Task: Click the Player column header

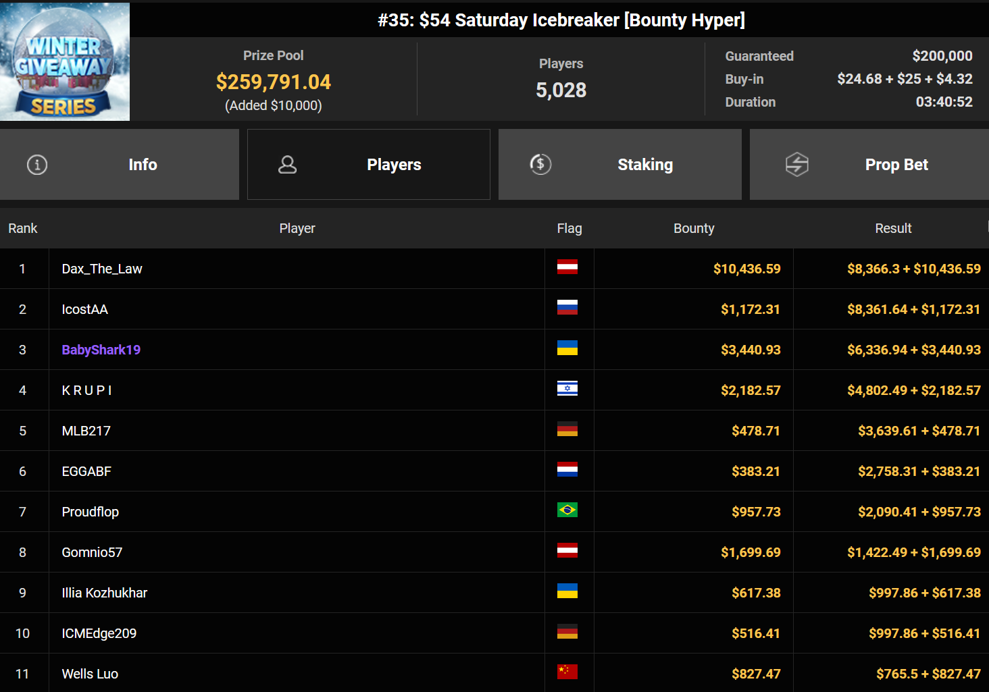Action: pos(297,228)
